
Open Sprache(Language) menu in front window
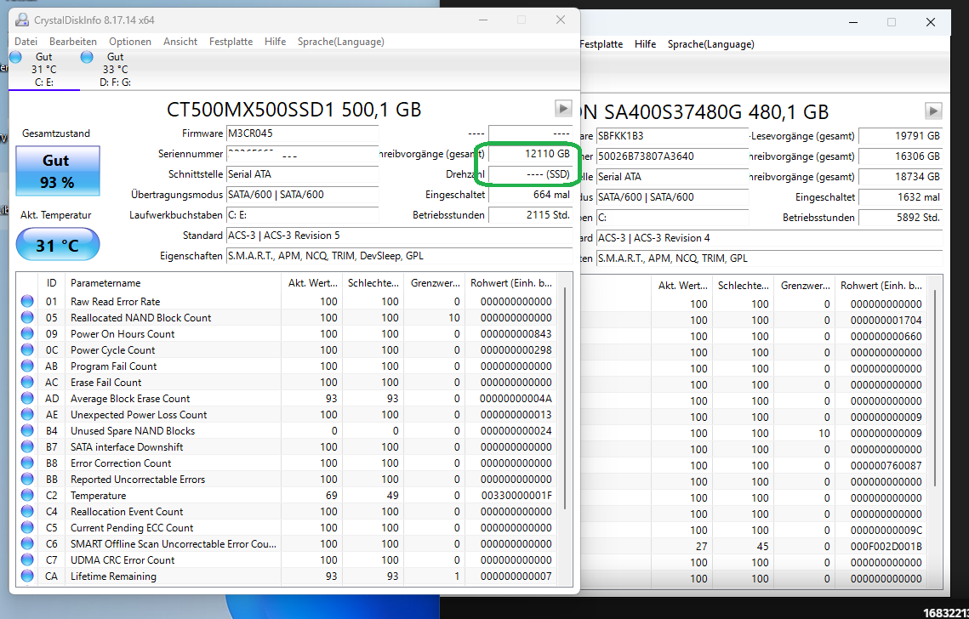point(340,42)
